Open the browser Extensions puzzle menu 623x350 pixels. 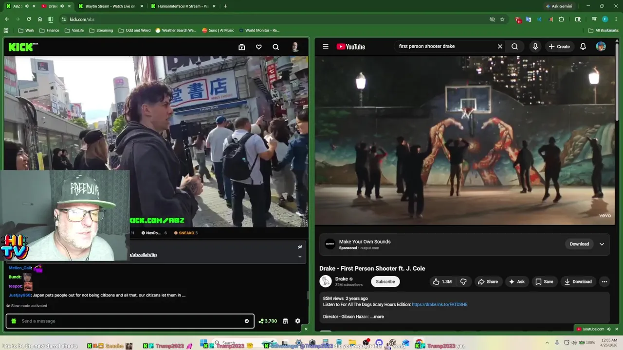pyautogui.click(x=561, y=19)
